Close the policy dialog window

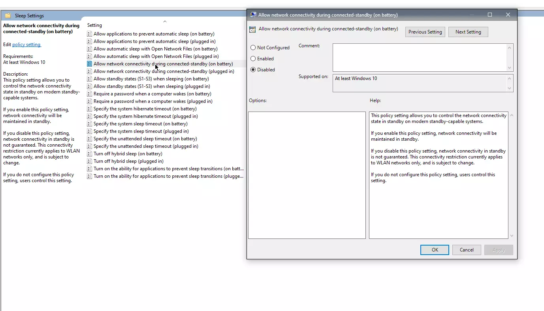[508, 15]
